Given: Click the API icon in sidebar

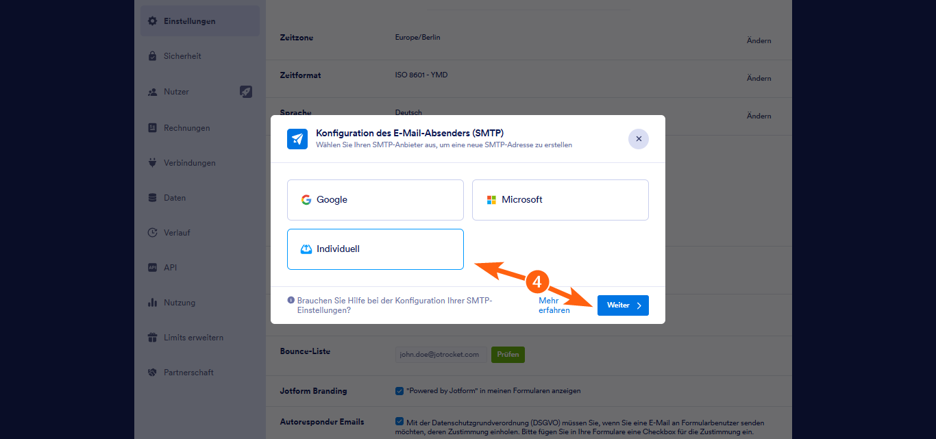Looking at the screenshot, I should [153, 268].
